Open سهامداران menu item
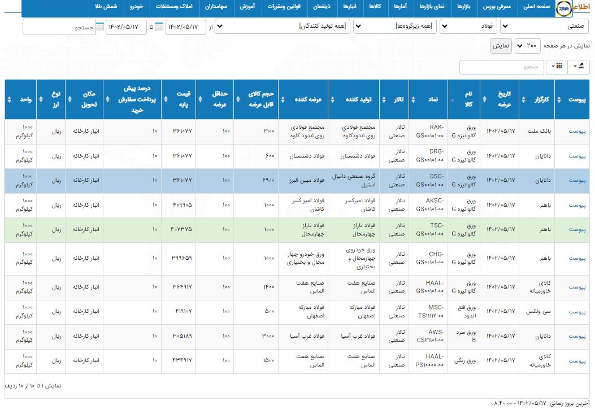Screen dimensions: 595x410 point(215,6)
